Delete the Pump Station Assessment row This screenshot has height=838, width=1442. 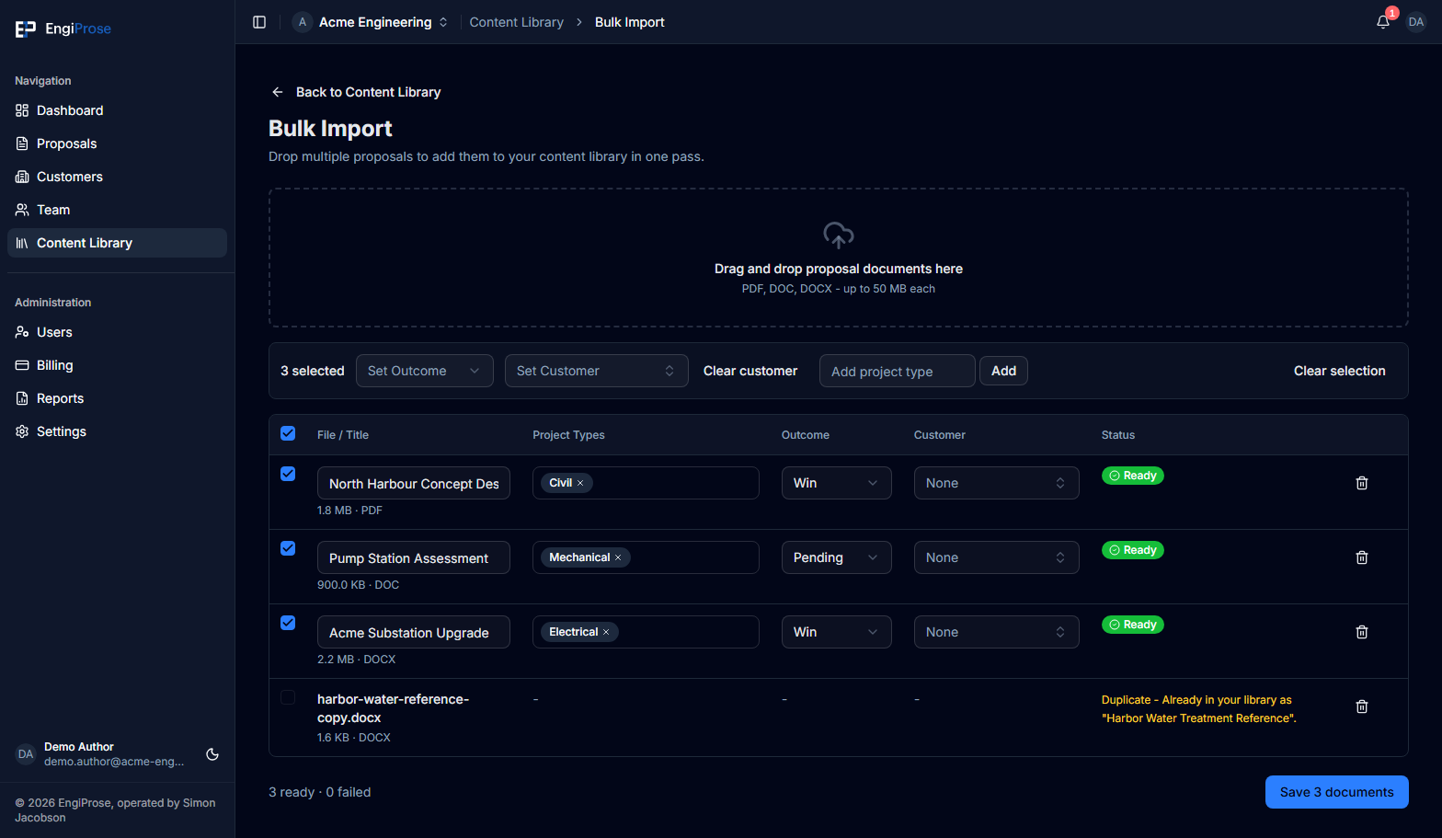tap(1362, 557)
